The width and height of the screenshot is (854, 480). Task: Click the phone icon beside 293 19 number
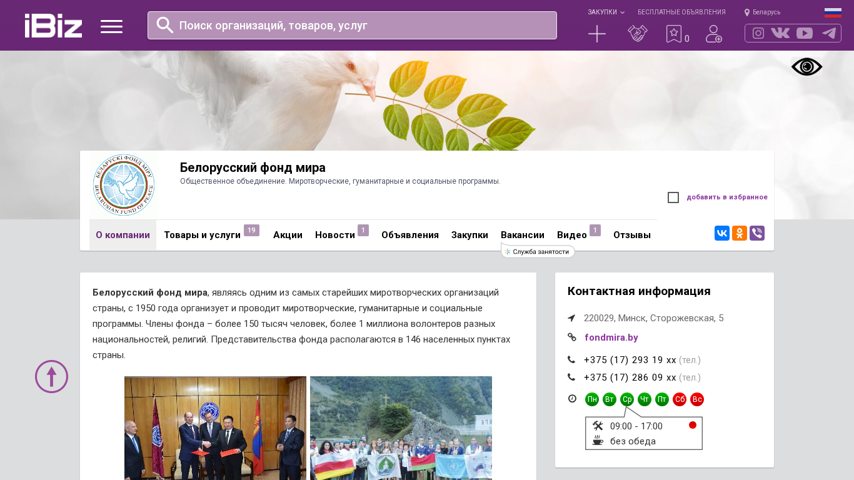coord(571,359)
